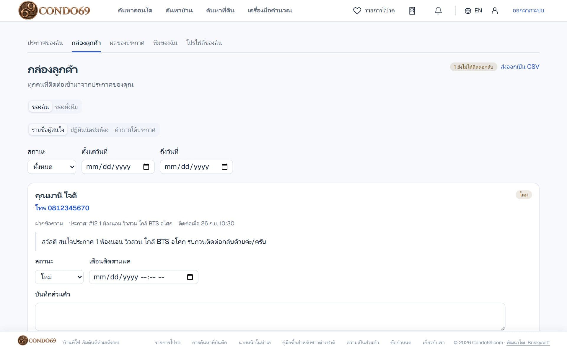567x354 pixels.
Task: Open calendar picker for เตือนติดตามผล field
Action: pyautogui.click(x=190, y=277)
